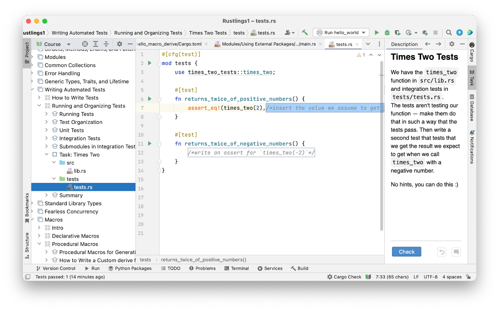The image size is (499, 311).
Task: Expand the Unit Tests lesson
Action: point(46,130)
